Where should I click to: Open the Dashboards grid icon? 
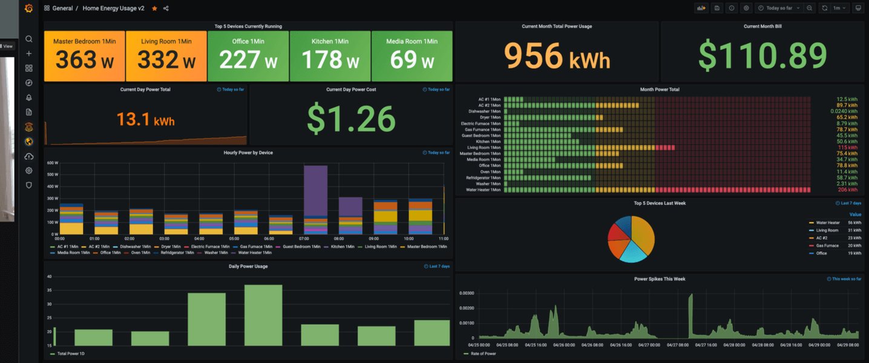[28, 68]
